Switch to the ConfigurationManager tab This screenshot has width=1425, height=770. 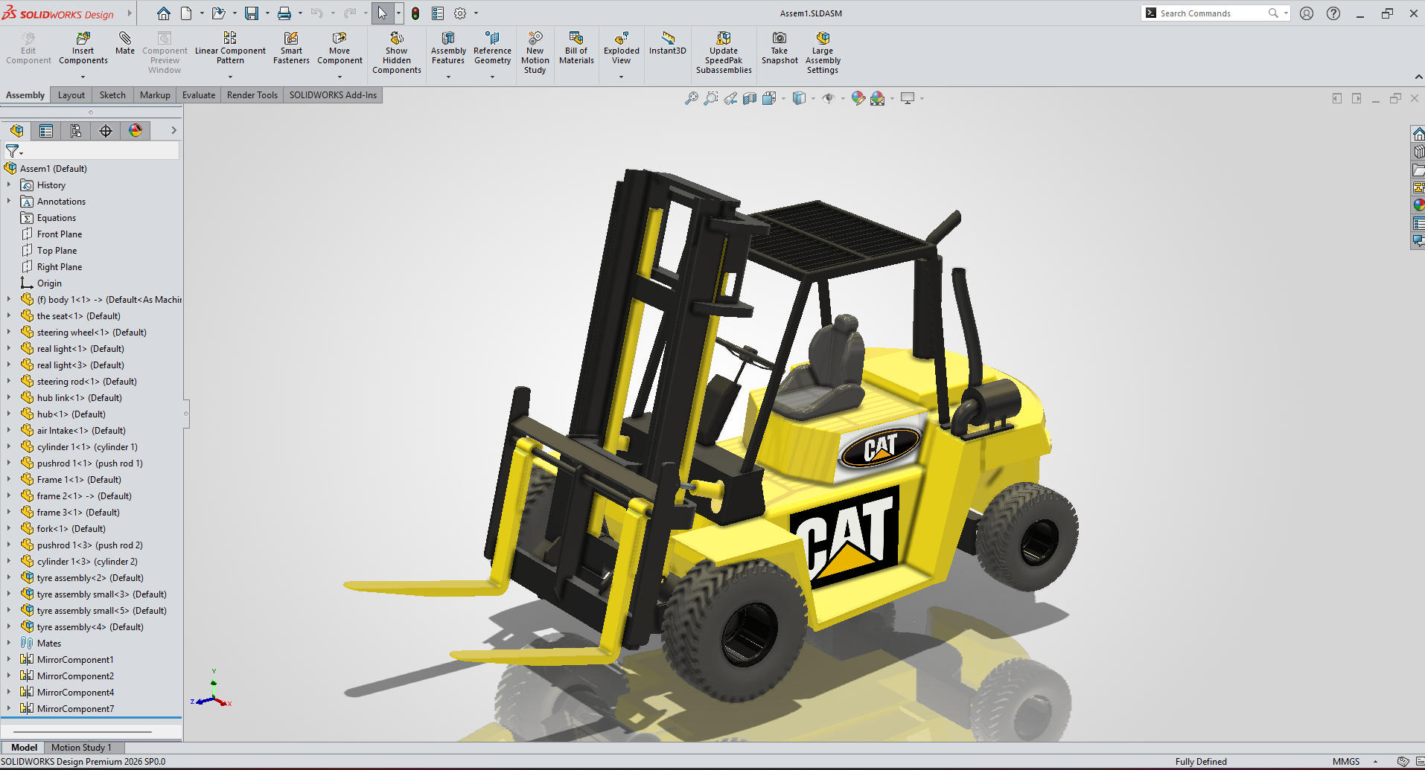pyautogui.click(x=76, y=131)
